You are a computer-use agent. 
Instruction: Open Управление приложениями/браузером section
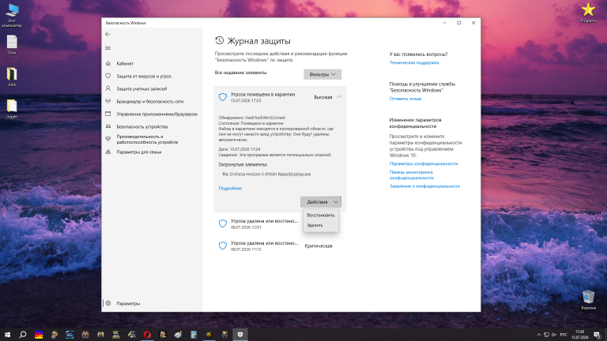click(156, 114)
